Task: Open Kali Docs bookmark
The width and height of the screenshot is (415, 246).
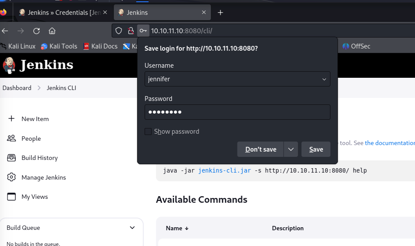Action: [100, 46]
